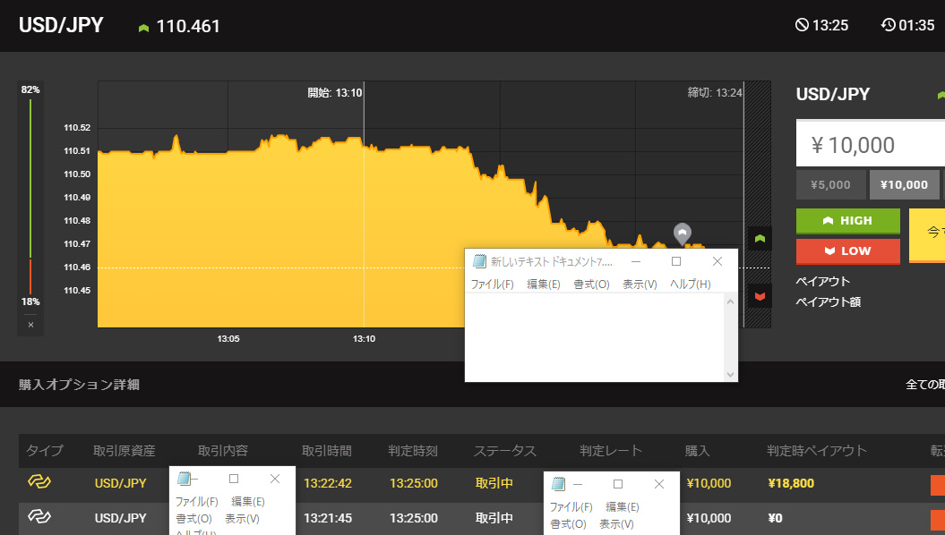Click the 判定時ペイアウト column header
The image size is (945, 535).
point(817,451)
